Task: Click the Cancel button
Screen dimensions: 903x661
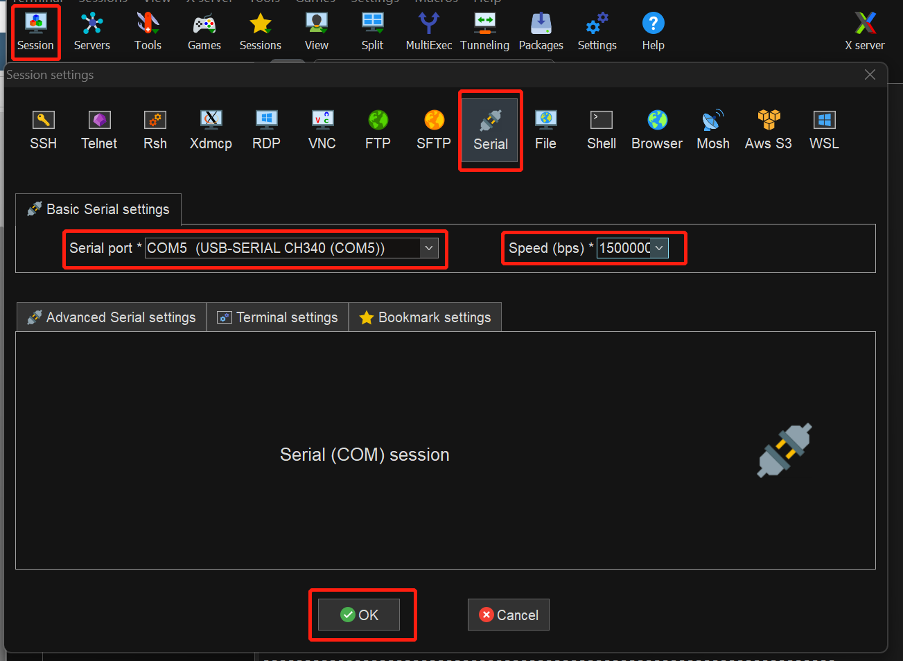Action: point(509,615)
